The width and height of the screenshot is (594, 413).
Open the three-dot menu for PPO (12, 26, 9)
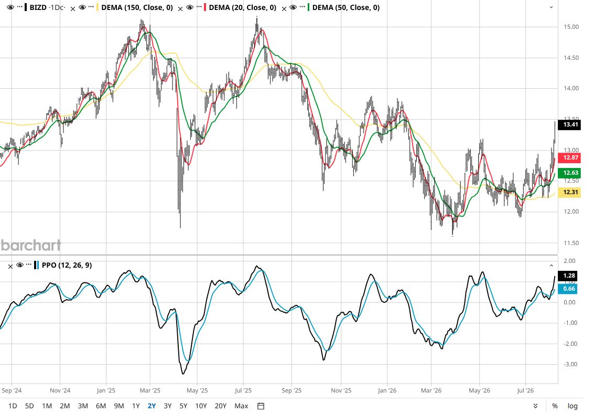tap(29, 265)
